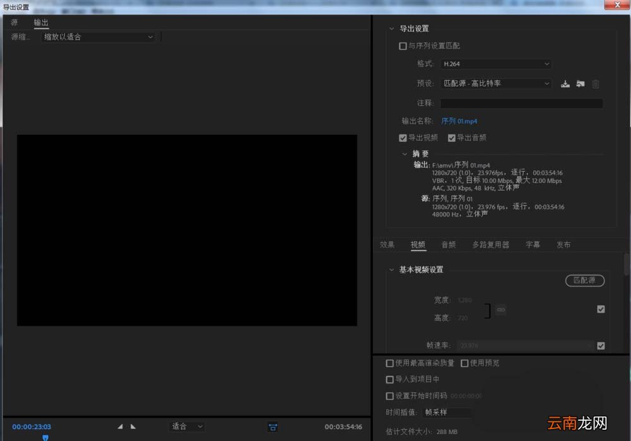Close the Export Settings window

click(617, 5)
